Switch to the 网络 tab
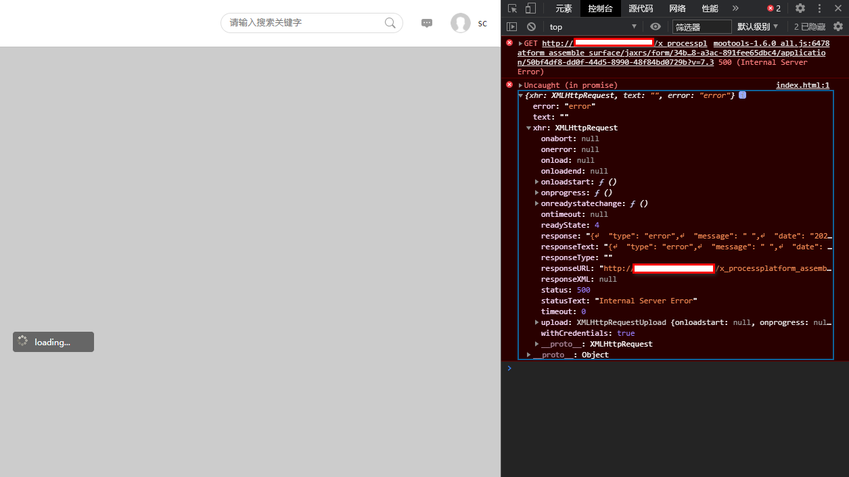Viewport: 849px width, 477px height. click(x=677, y=9)
